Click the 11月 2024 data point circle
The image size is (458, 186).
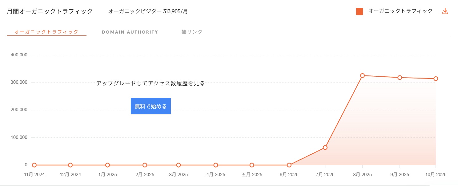pos(34,165)
